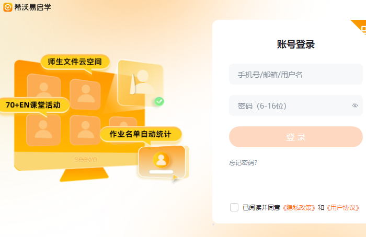
Task: Click the phone/email/username input field
Action: pyautogui.click(x=296, y=74)
